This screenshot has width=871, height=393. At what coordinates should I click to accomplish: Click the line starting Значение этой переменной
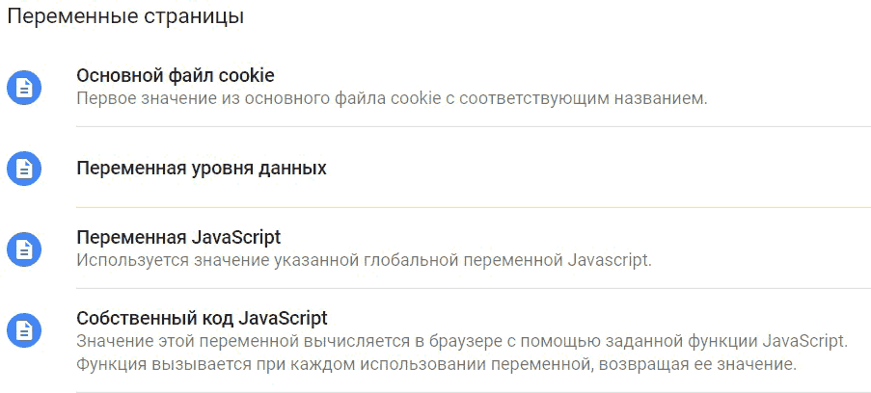click(x=462, y=341)
